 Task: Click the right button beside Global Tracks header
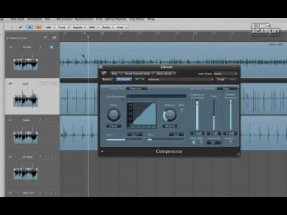54,37
